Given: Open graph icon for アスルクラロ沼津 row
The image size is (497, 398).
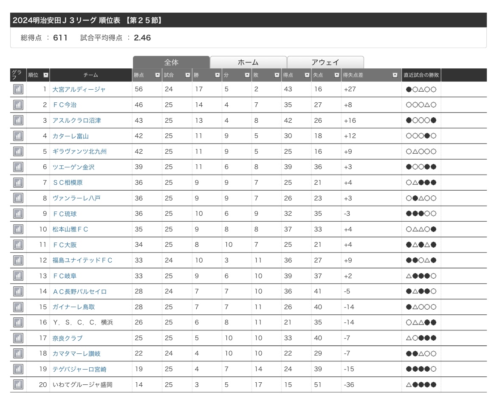Looking at the screenshot, I should click(x=18, y=120).
